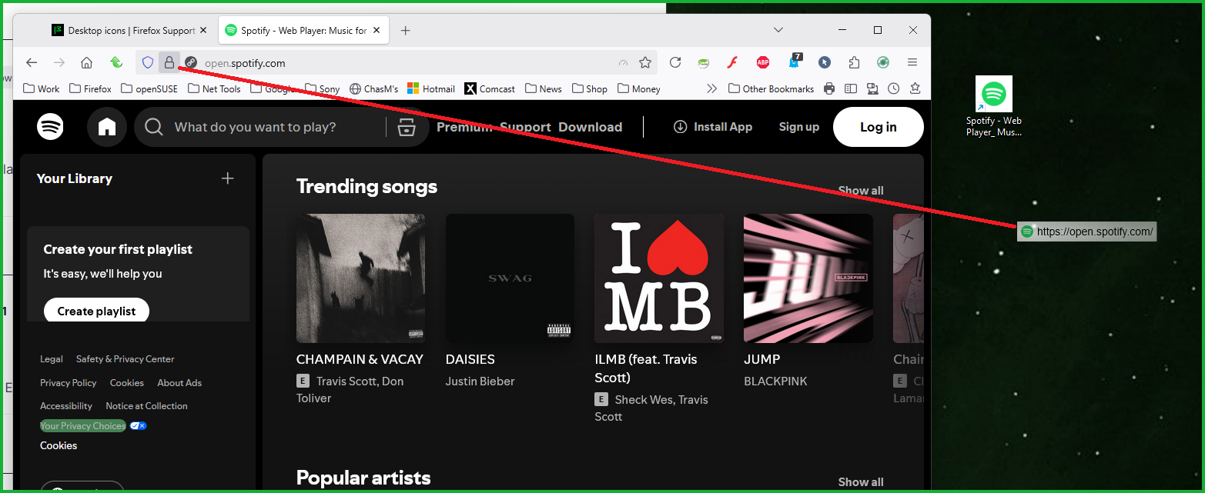
Task: Click Sign up
Action: point(798,127)
